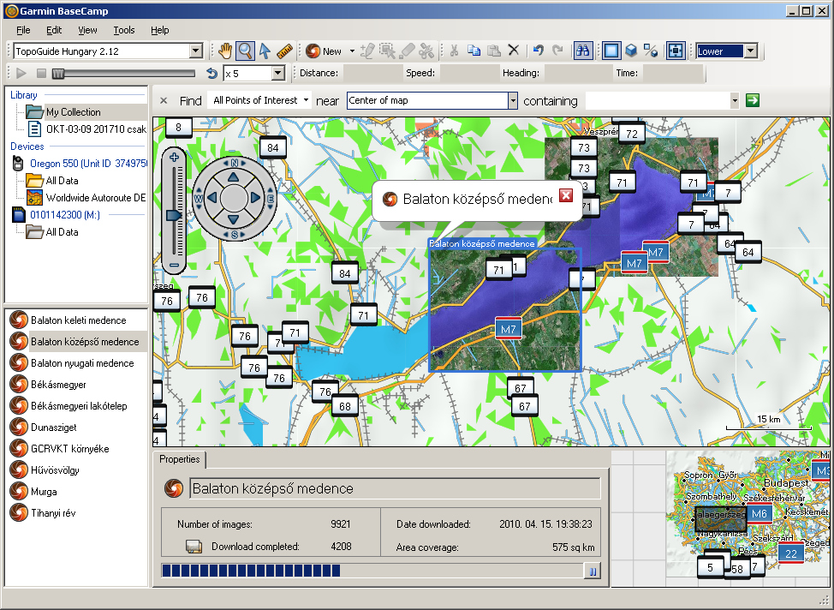The height and width of the screenshot is (610, 834).
Task: Click the Delete X icon
Action: click(513, 51)
